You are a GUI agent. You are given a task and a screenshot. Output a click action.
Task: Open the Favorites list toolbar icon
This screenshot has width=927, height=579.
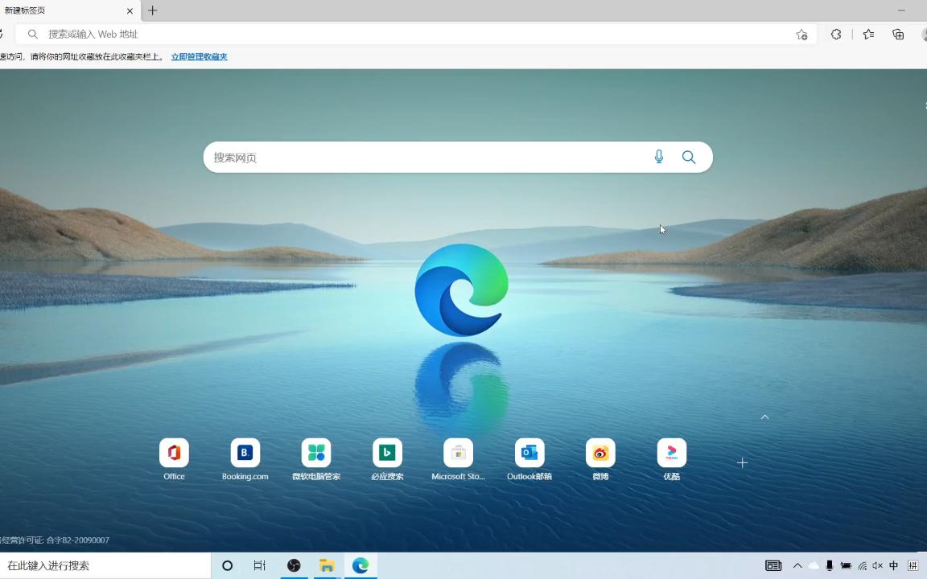click(x=868, y=35)
